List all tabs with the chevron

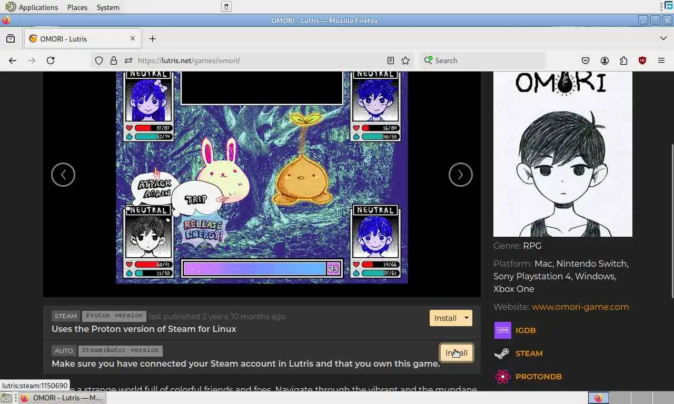coord(663,38)
